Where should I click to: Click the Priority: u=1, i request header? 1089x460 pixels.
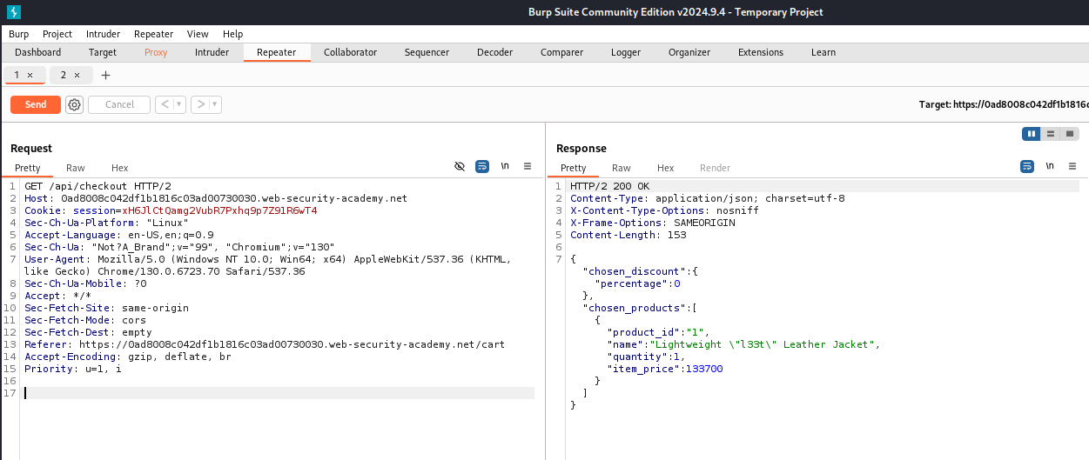[73, 369]
